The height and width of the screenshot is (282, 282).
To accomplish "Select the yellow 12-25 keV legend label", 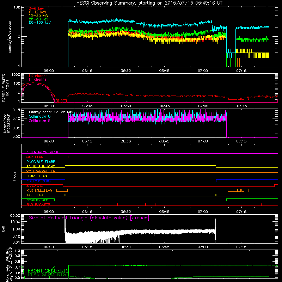I will (39, 16).
